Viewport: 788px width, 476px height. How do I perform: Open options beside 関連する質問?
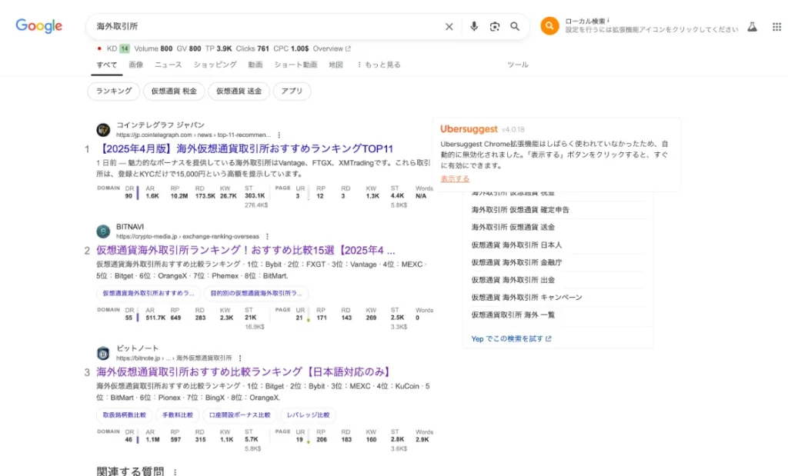(x=175, y=472)
